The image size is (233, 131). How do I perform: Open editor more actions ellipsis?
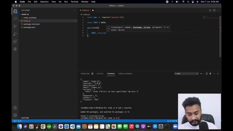218,11
